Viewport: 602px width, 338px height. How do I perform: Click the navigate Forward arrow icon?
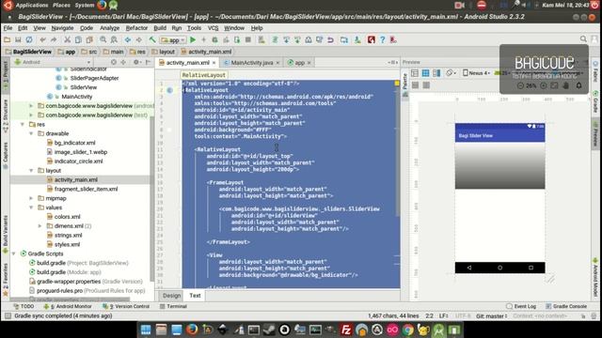click(138, 39)
